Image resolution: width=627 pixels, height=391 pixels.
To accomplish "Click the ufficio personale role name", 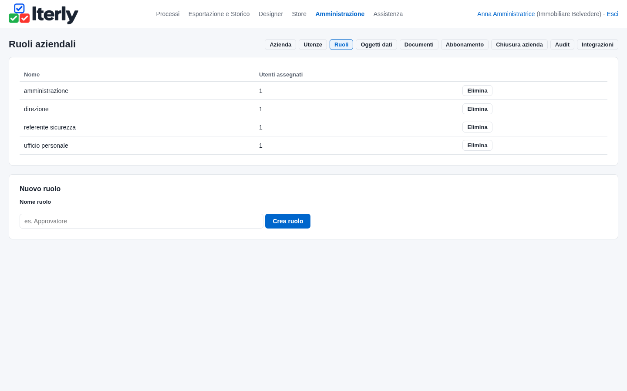I will 46,146.
